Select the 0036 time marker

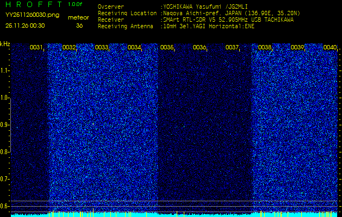click(x=200, y=47)
